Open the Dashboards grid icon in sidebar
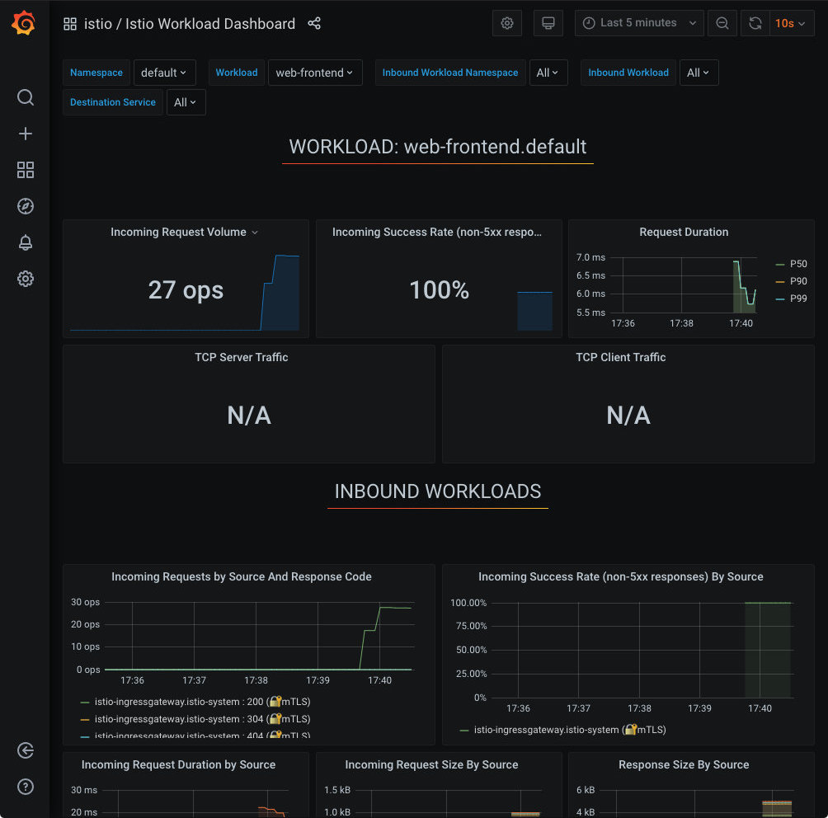This screenshot has height=818, width=828. point(26,171)
